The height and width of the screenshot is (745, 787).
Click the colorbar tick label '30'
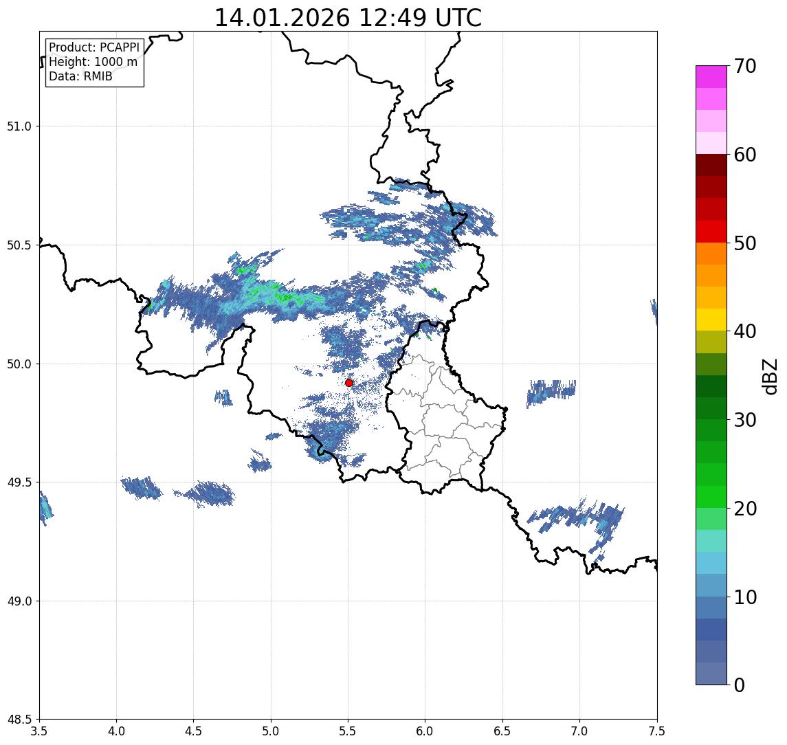coord(745,420)
